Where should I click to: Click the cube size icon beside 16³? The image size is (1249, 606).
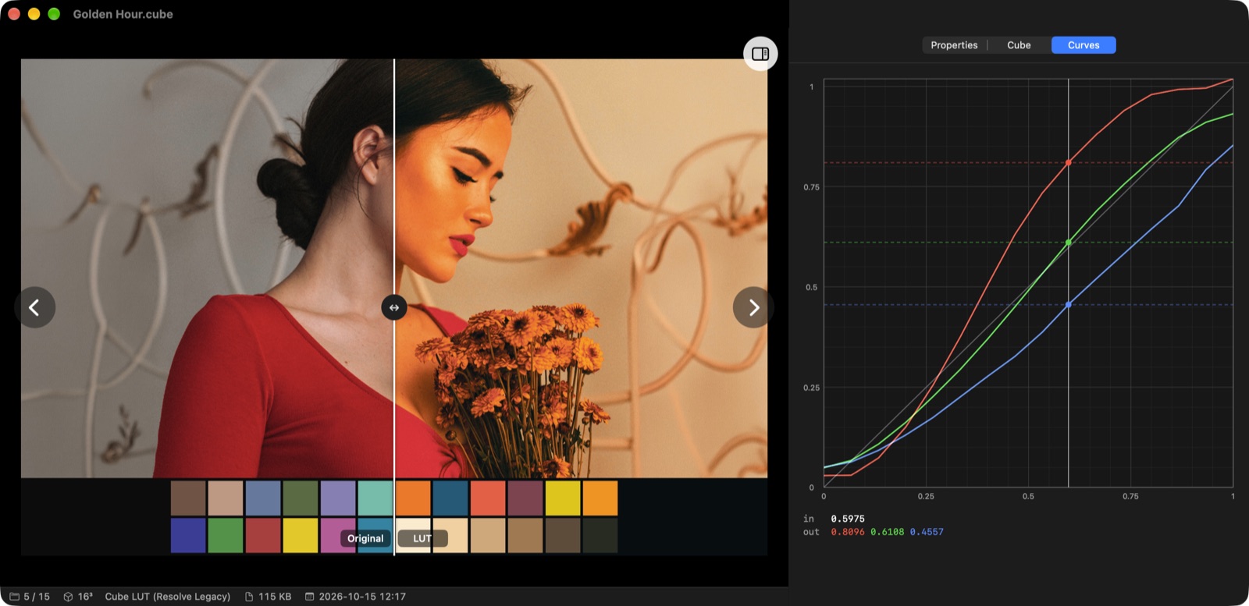click(x=68, y=597)
